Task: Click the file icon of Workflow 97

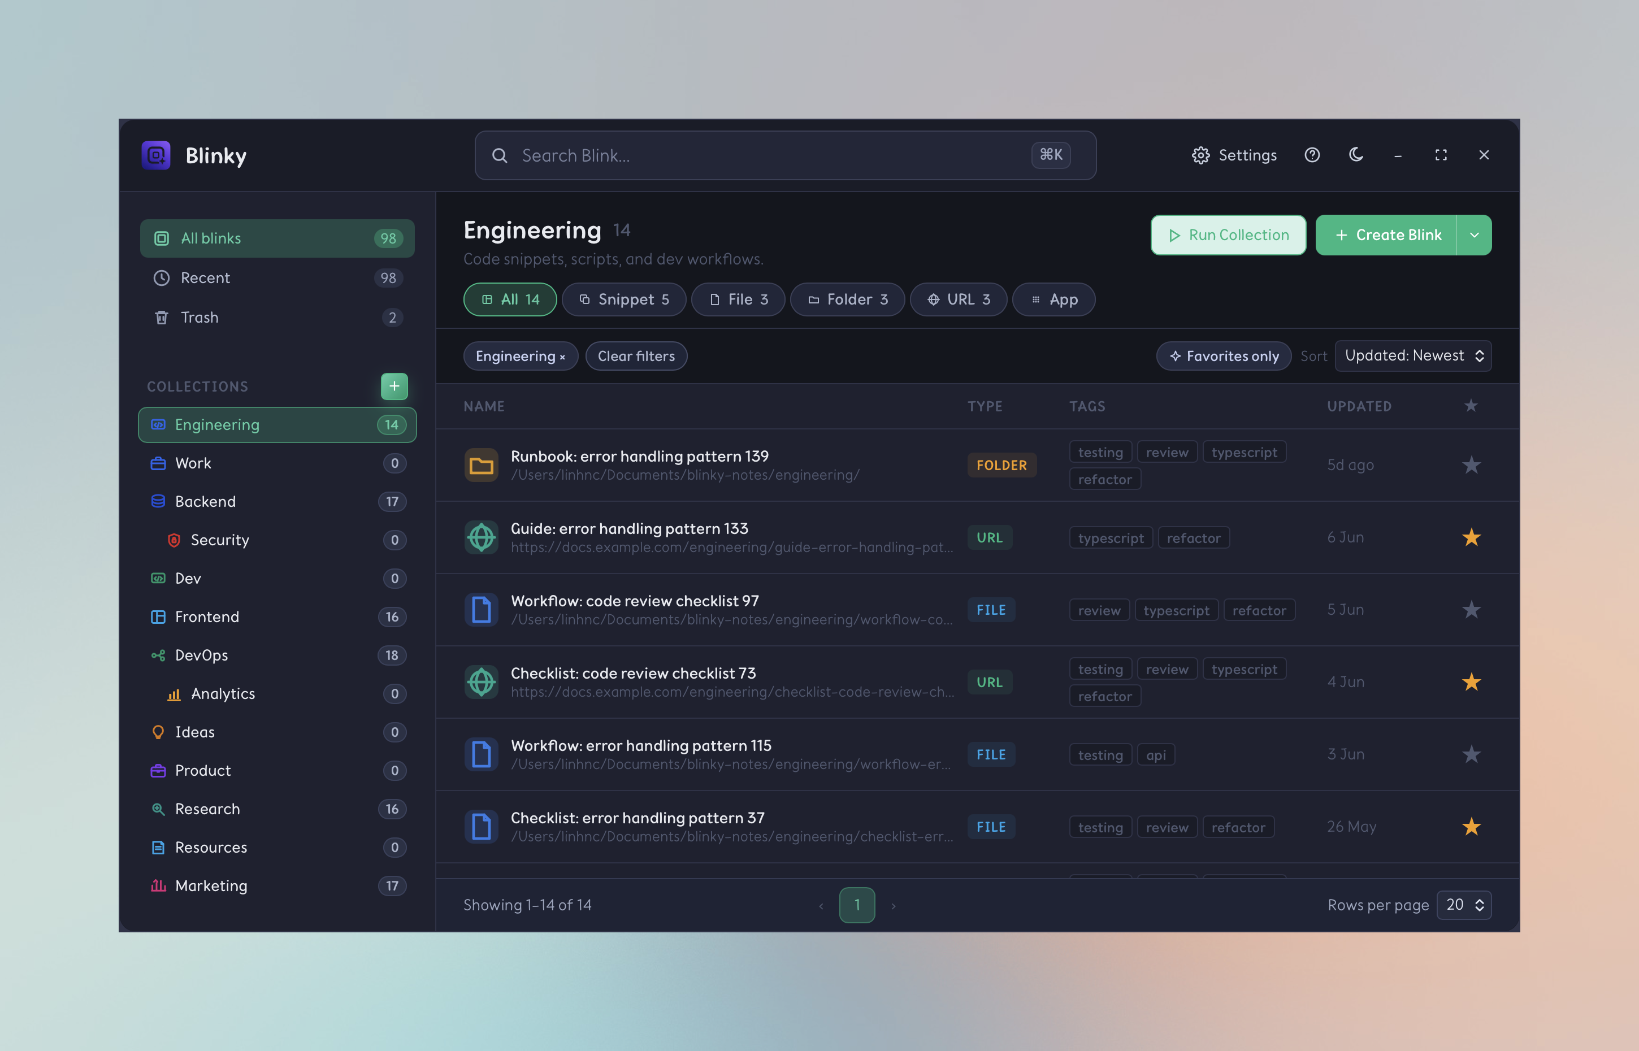Action: click(x=482, y=610)
